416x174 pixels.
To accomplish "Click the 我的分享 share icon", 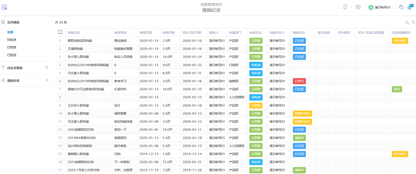I will 3,80.
